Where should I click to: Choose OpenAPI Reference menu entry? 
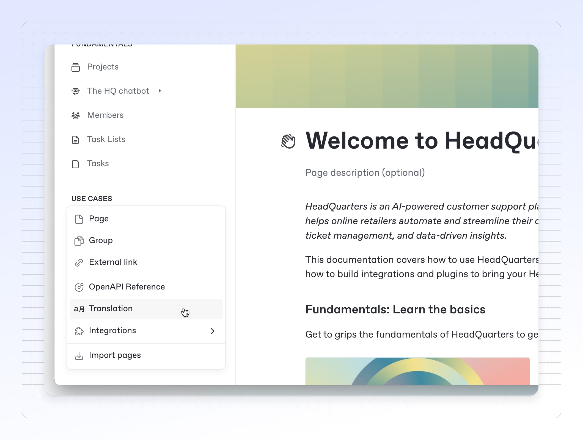(146, 287)
